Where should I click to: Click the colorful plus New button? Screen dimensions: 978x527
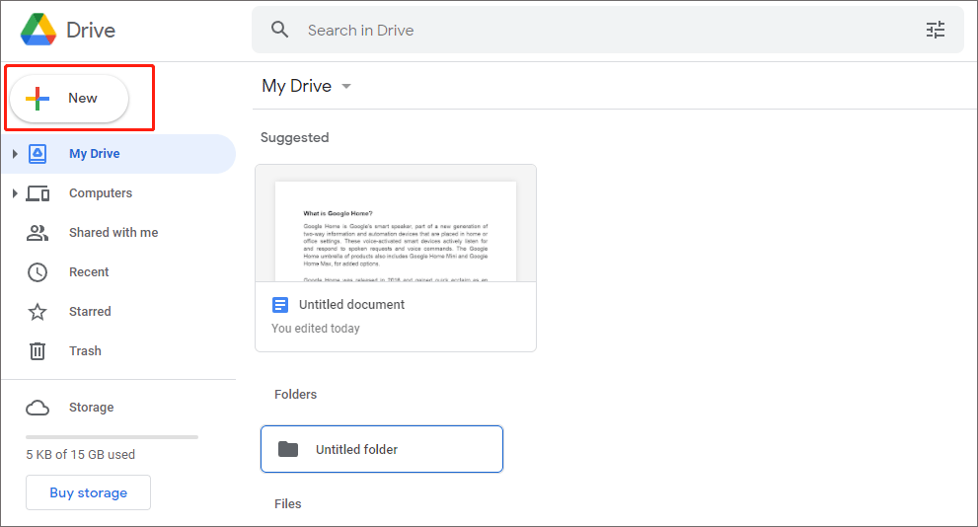pos(69,99)
